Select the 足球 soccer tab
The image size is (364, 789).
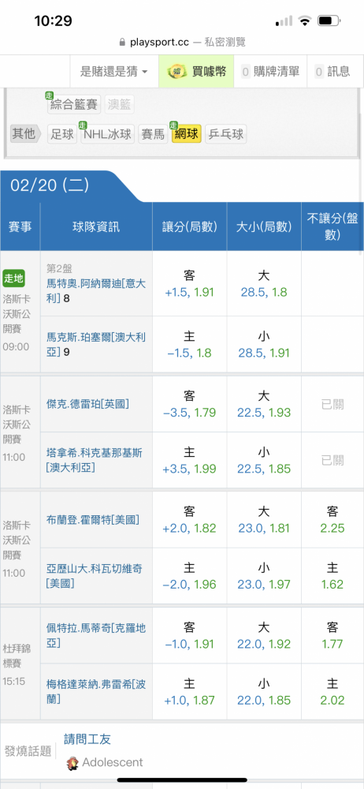tap(62, 134)
